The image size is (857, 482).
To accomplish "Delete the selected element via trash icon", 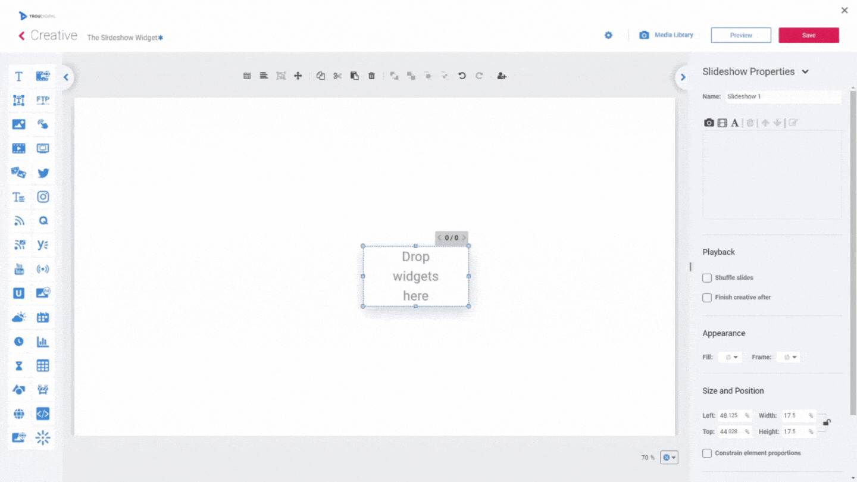I will point(371,76).
